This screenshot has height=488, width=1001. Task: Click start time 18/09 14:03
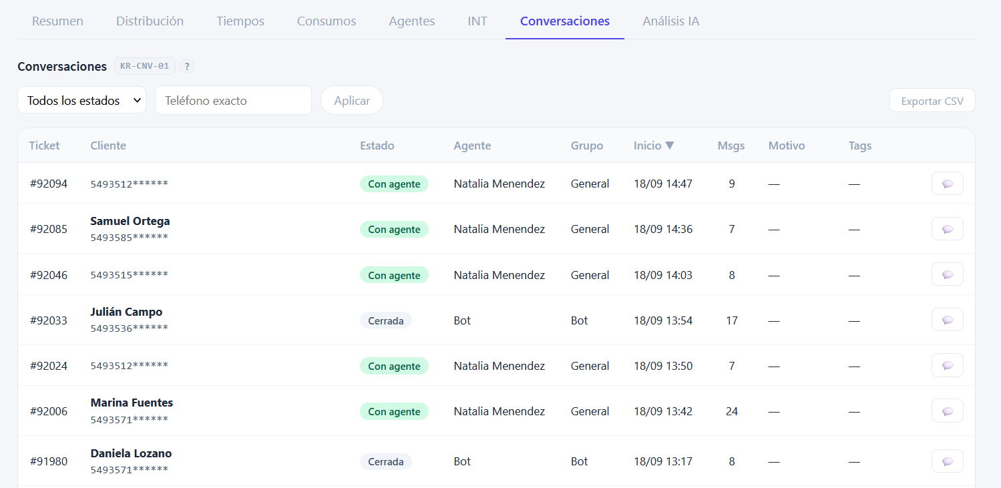tap(663, 275)
